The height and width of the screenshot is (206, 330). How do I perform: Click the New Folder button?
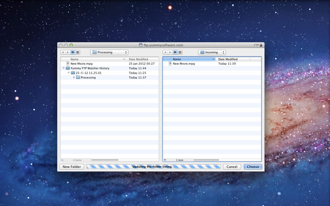pos(72,167)
